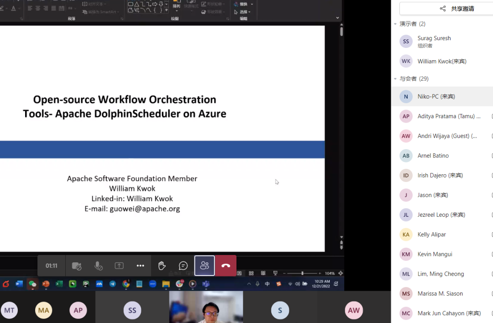
Task: Select participant Aditya Pratama (Tamu)
Action: coord(442,116)
